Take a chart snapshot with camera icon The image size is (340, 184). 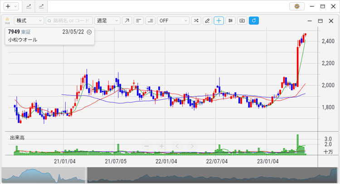(243, 21)
